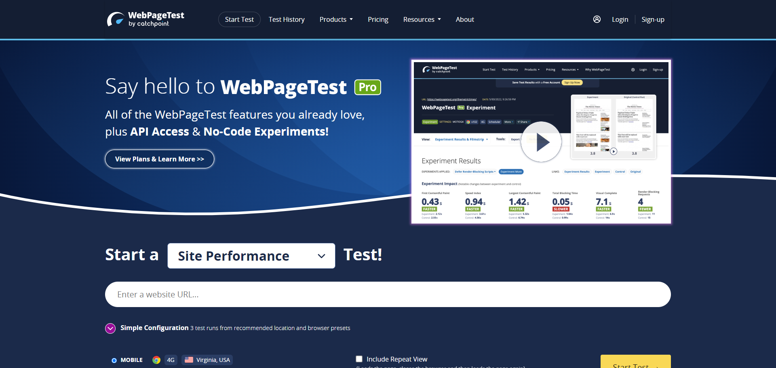Click the account profile icon

pyautogui.click(x=597, y=19)
